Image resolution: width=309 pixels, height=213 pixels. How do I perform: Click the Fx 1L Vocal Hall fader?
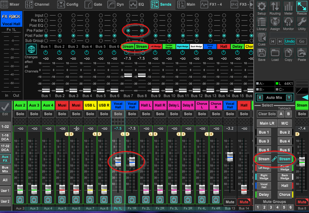click(118, 161)
